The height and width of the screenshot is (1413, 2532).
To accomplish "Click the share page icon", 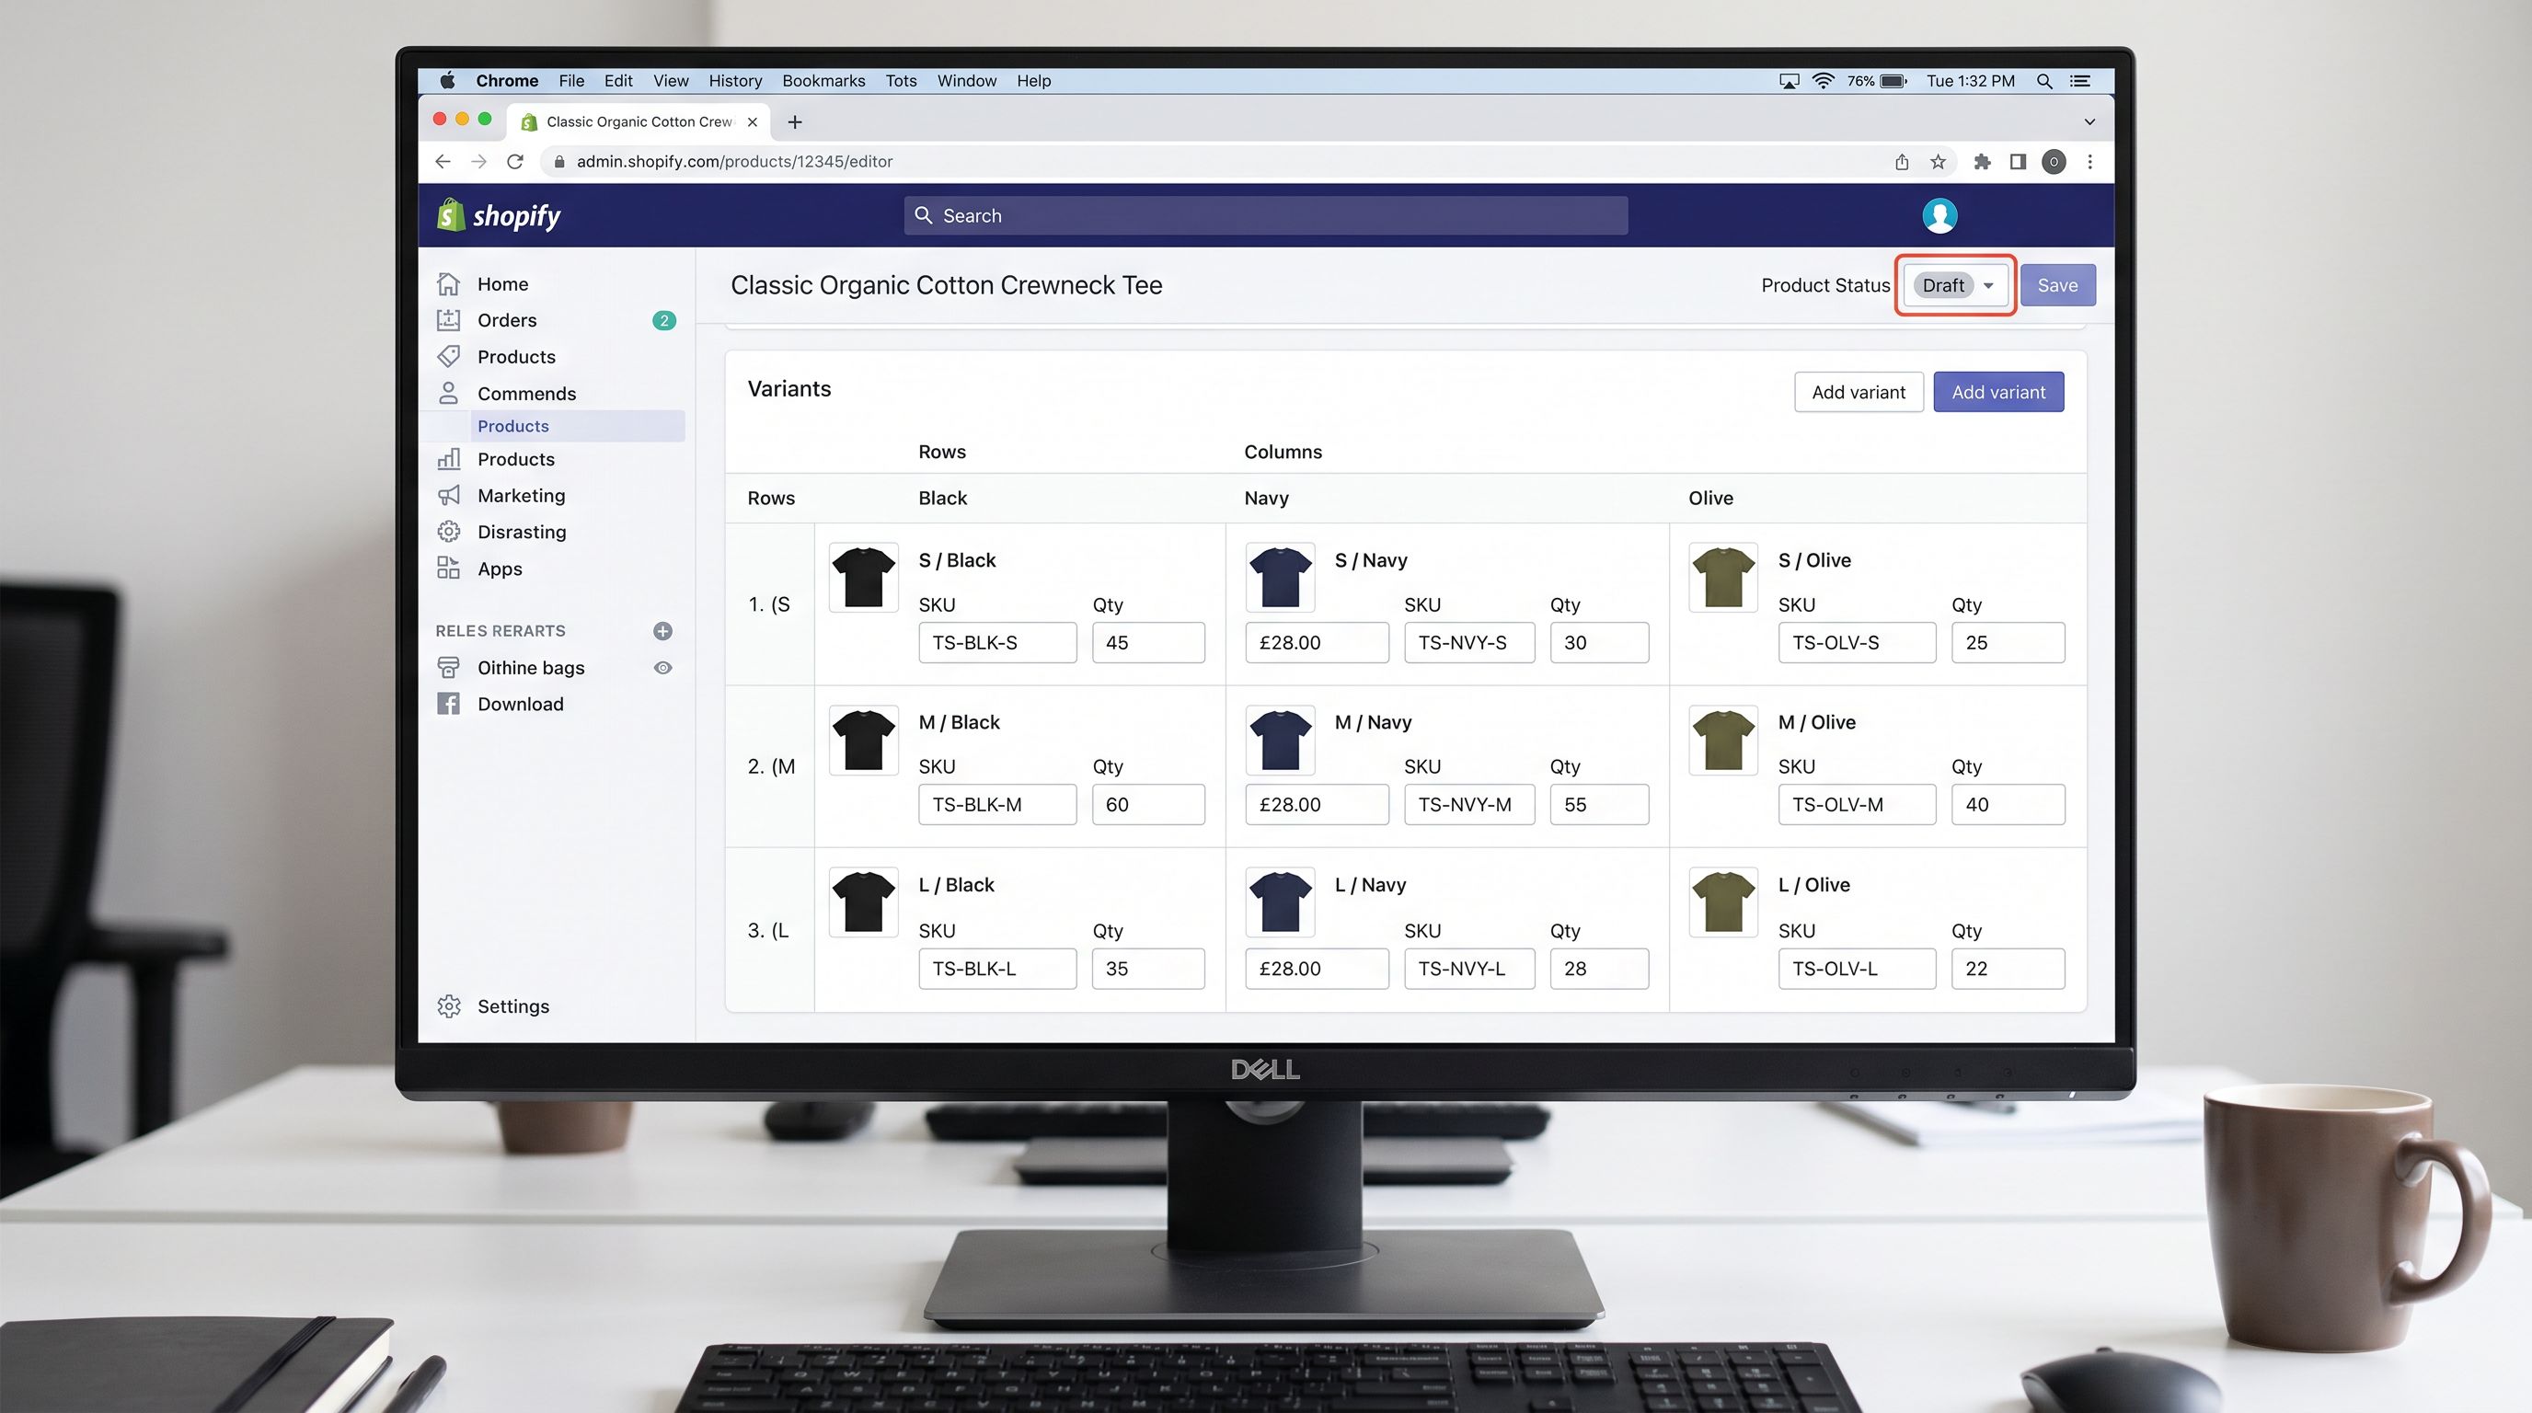I will point(1901,161).
